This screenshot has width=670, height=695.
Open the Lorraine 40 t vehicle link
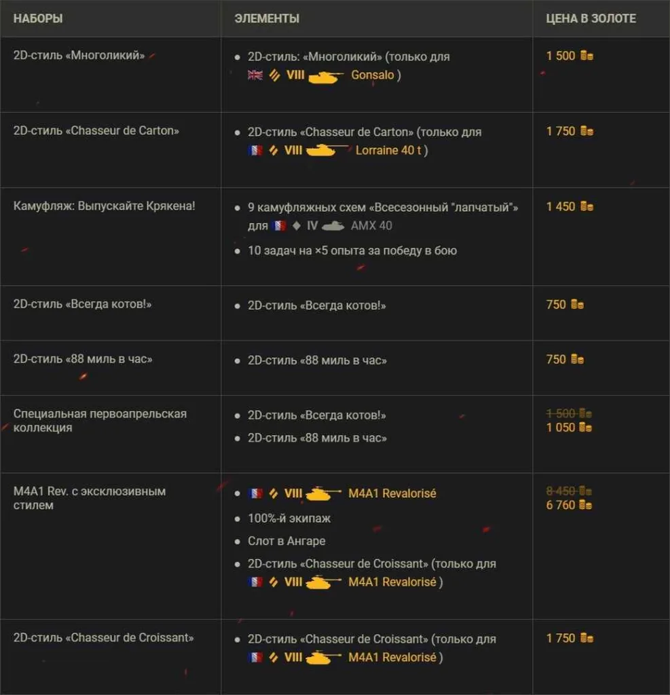tap(388, 150)
